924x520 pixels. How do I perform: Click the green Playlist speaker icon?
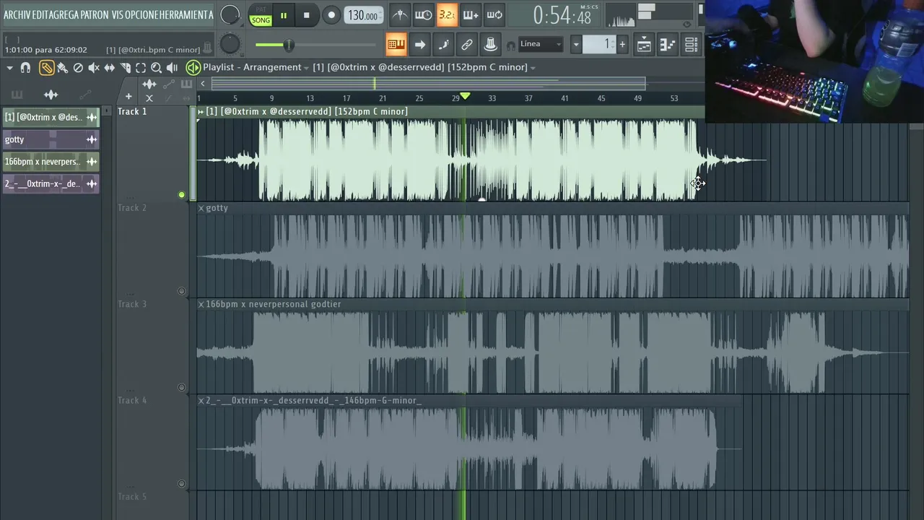(x=193, y=67)
